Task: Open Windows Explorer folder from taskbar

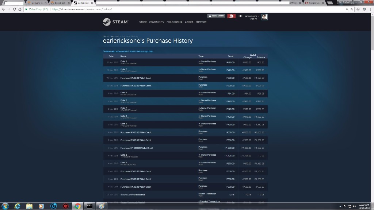Action: [x=29, y=206]
